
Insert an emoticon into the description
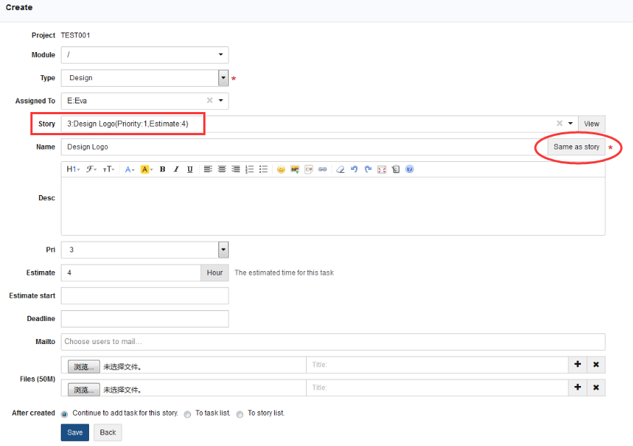[281, 169]
